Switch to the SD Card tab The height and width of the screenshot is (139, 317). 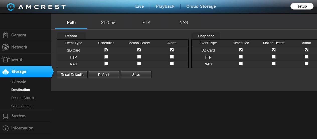[109, 22]
